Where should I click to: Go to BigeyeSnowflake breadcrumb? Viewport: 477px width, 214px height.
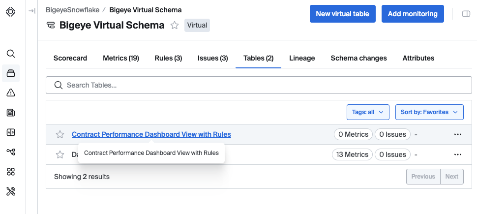[72, 10]
